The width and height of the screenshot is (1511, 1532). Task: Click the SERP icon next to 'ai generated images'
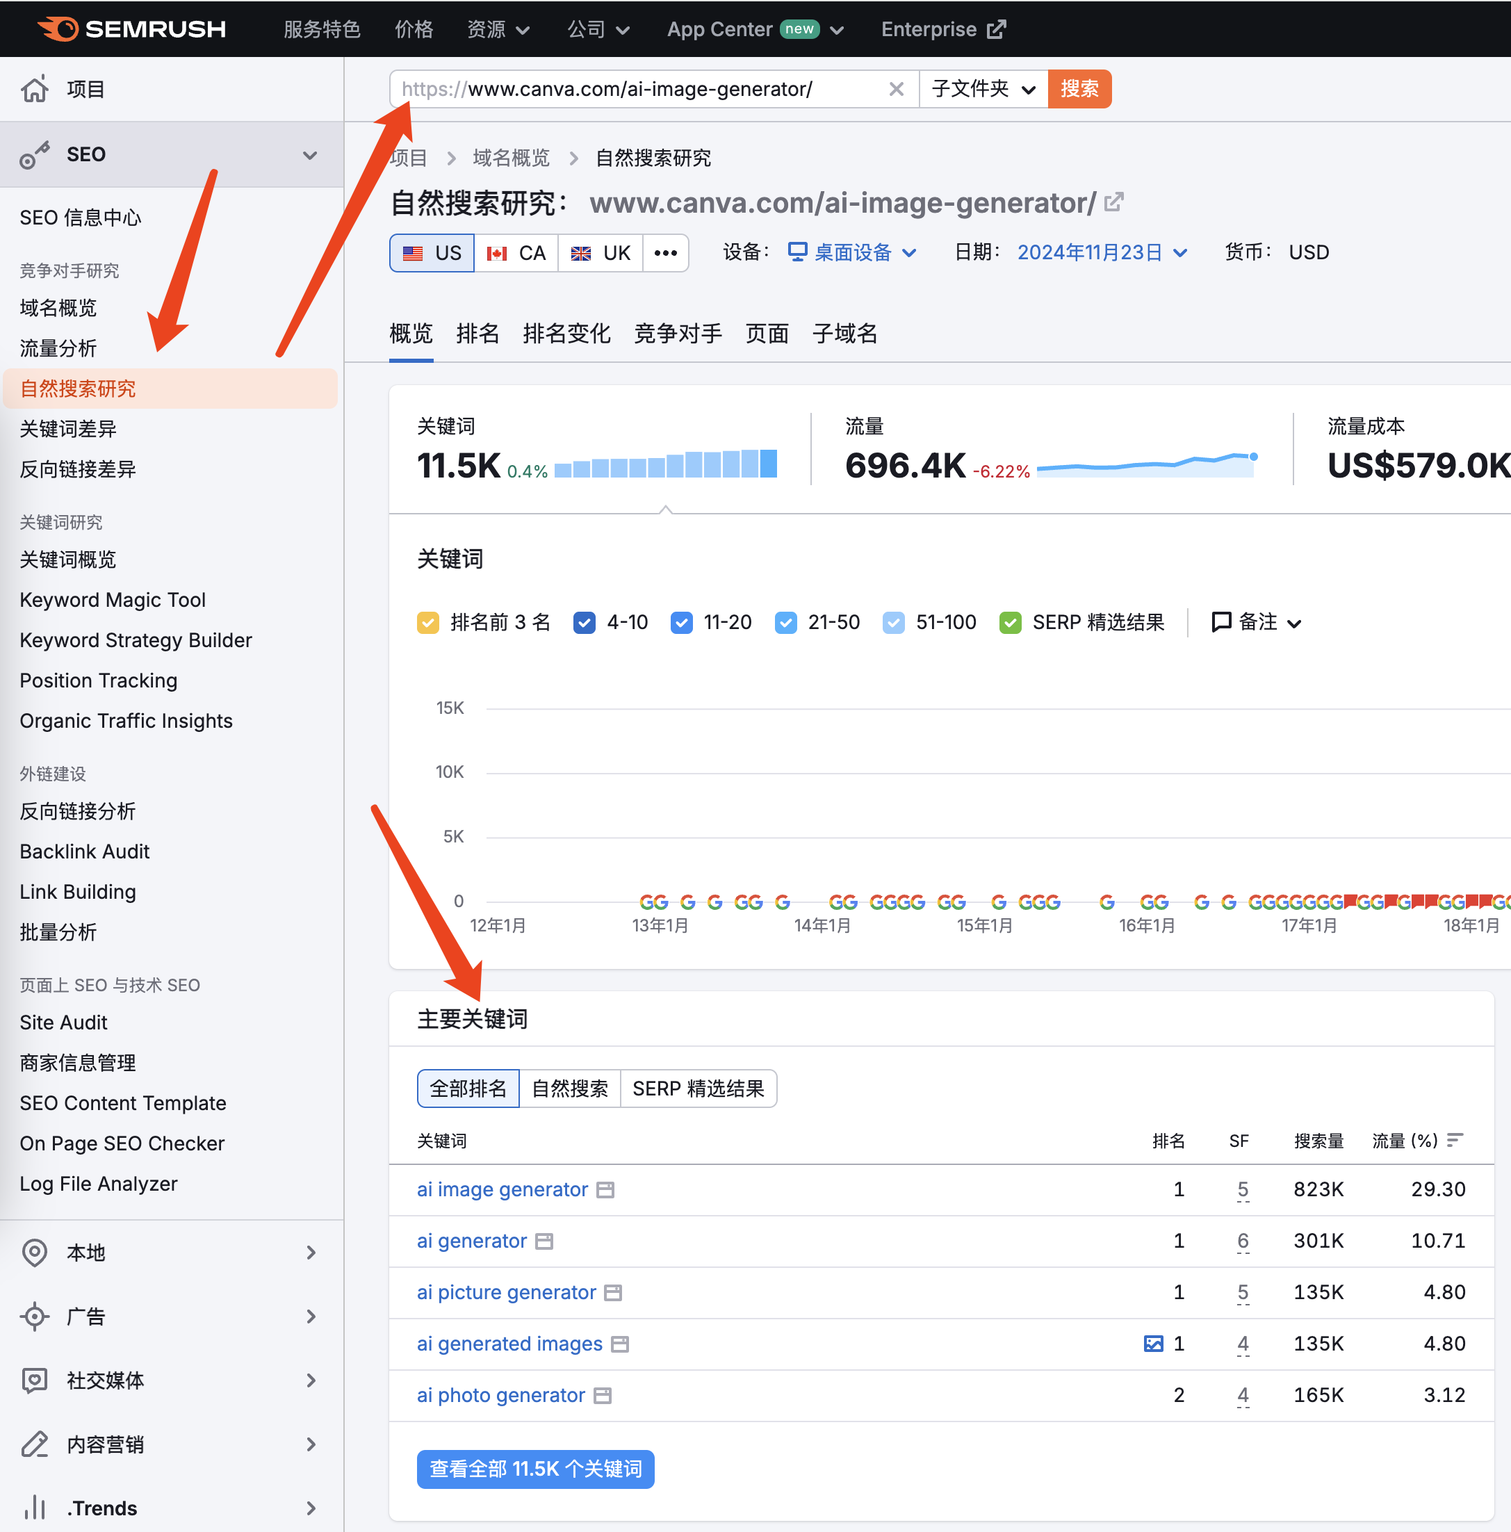pyautogui.click(x=620, y=1344)
